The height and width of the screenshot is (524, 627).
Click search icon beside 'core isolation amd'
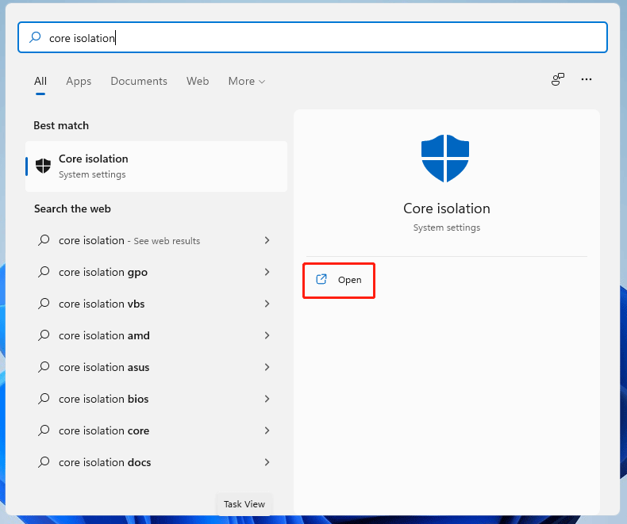tap(44, 335)
